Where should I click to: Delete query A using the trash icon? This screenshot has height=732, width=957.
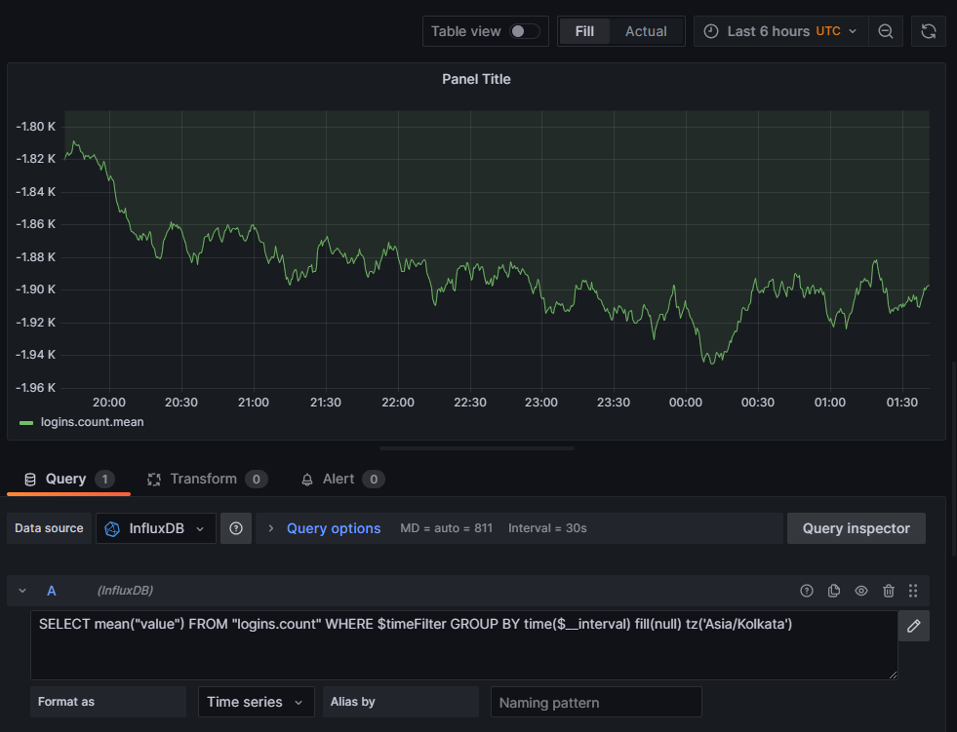tap(889, 591)
